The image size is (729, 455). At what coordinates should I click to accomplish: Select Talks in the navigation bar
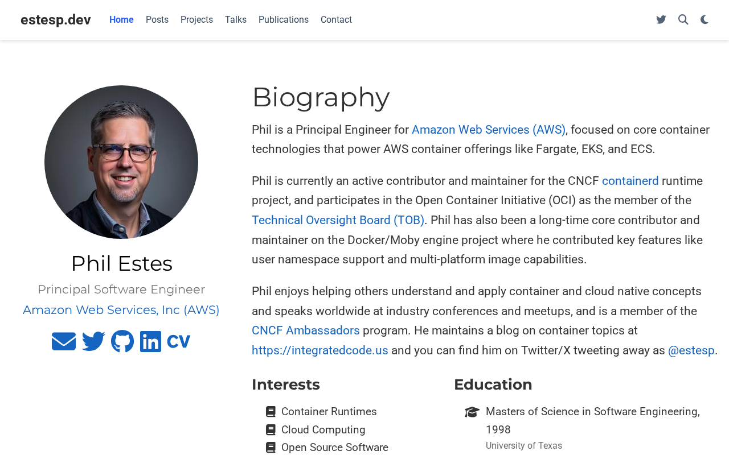point(236,20)
